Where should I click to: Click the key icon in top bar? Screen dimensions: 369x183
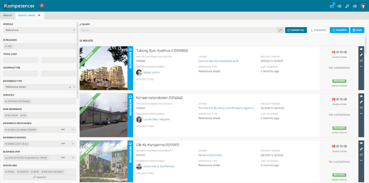[x=347, y=6]
